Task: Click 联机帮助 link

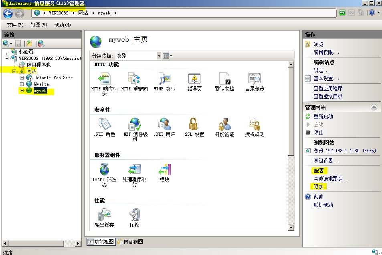Action: click(x=323, y=205)
